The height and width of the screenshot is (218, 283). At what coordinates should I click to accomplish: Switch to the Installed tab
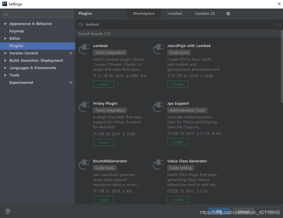175,14
